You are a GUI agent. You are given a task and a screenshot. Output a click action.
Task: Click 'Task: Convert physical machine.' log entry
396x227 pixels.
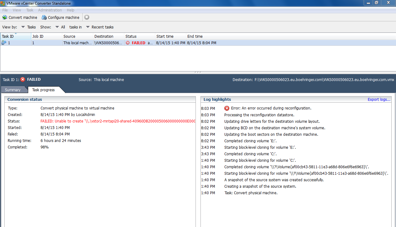pyautogui.click(x=251, y=193)
